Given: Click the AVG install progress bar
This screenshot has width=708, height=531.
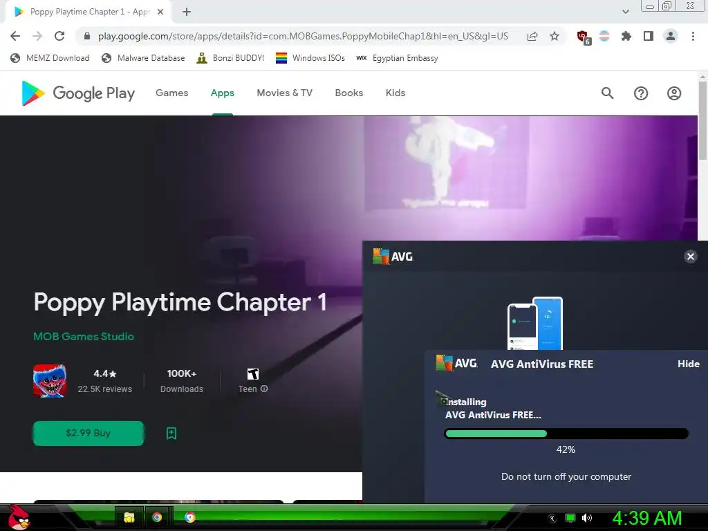Looking at the screenshot, I should pos(566,434).
